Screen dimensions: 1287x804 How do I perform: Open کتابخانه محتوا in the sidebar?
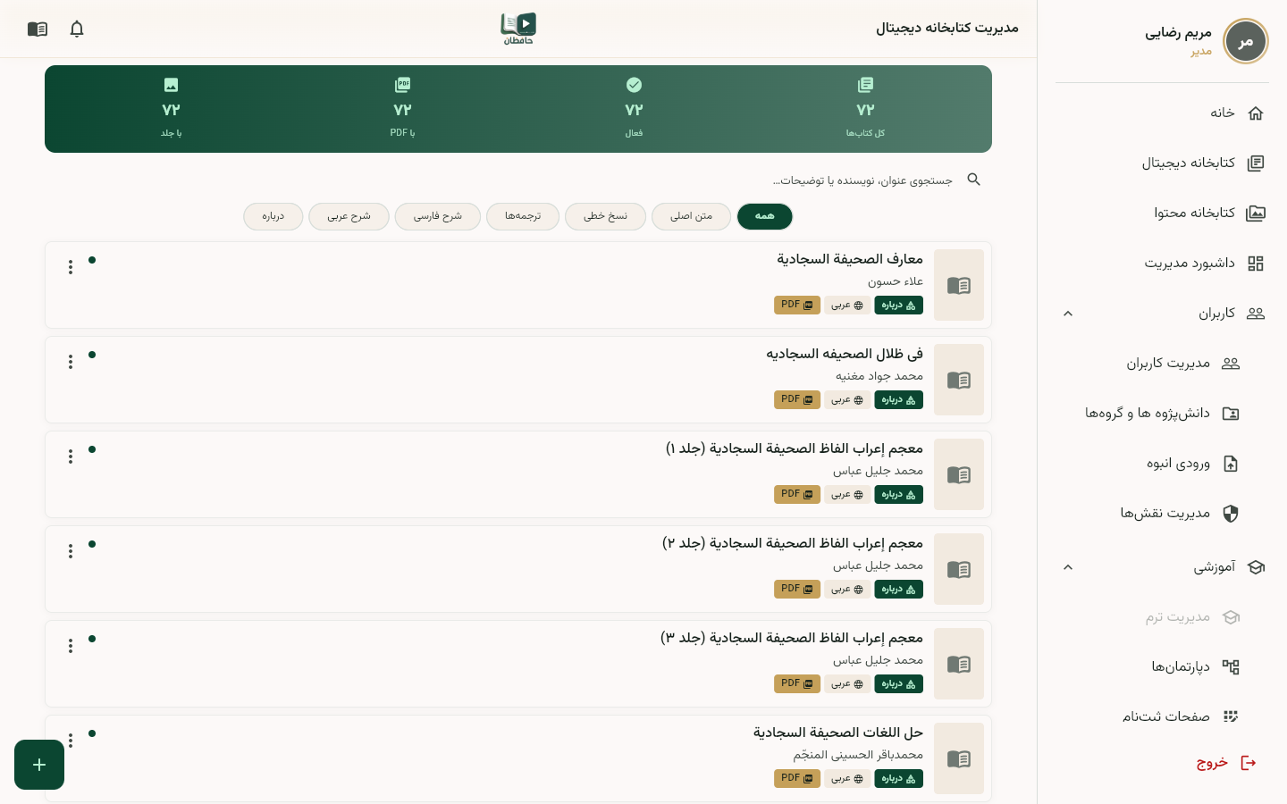1162,213
